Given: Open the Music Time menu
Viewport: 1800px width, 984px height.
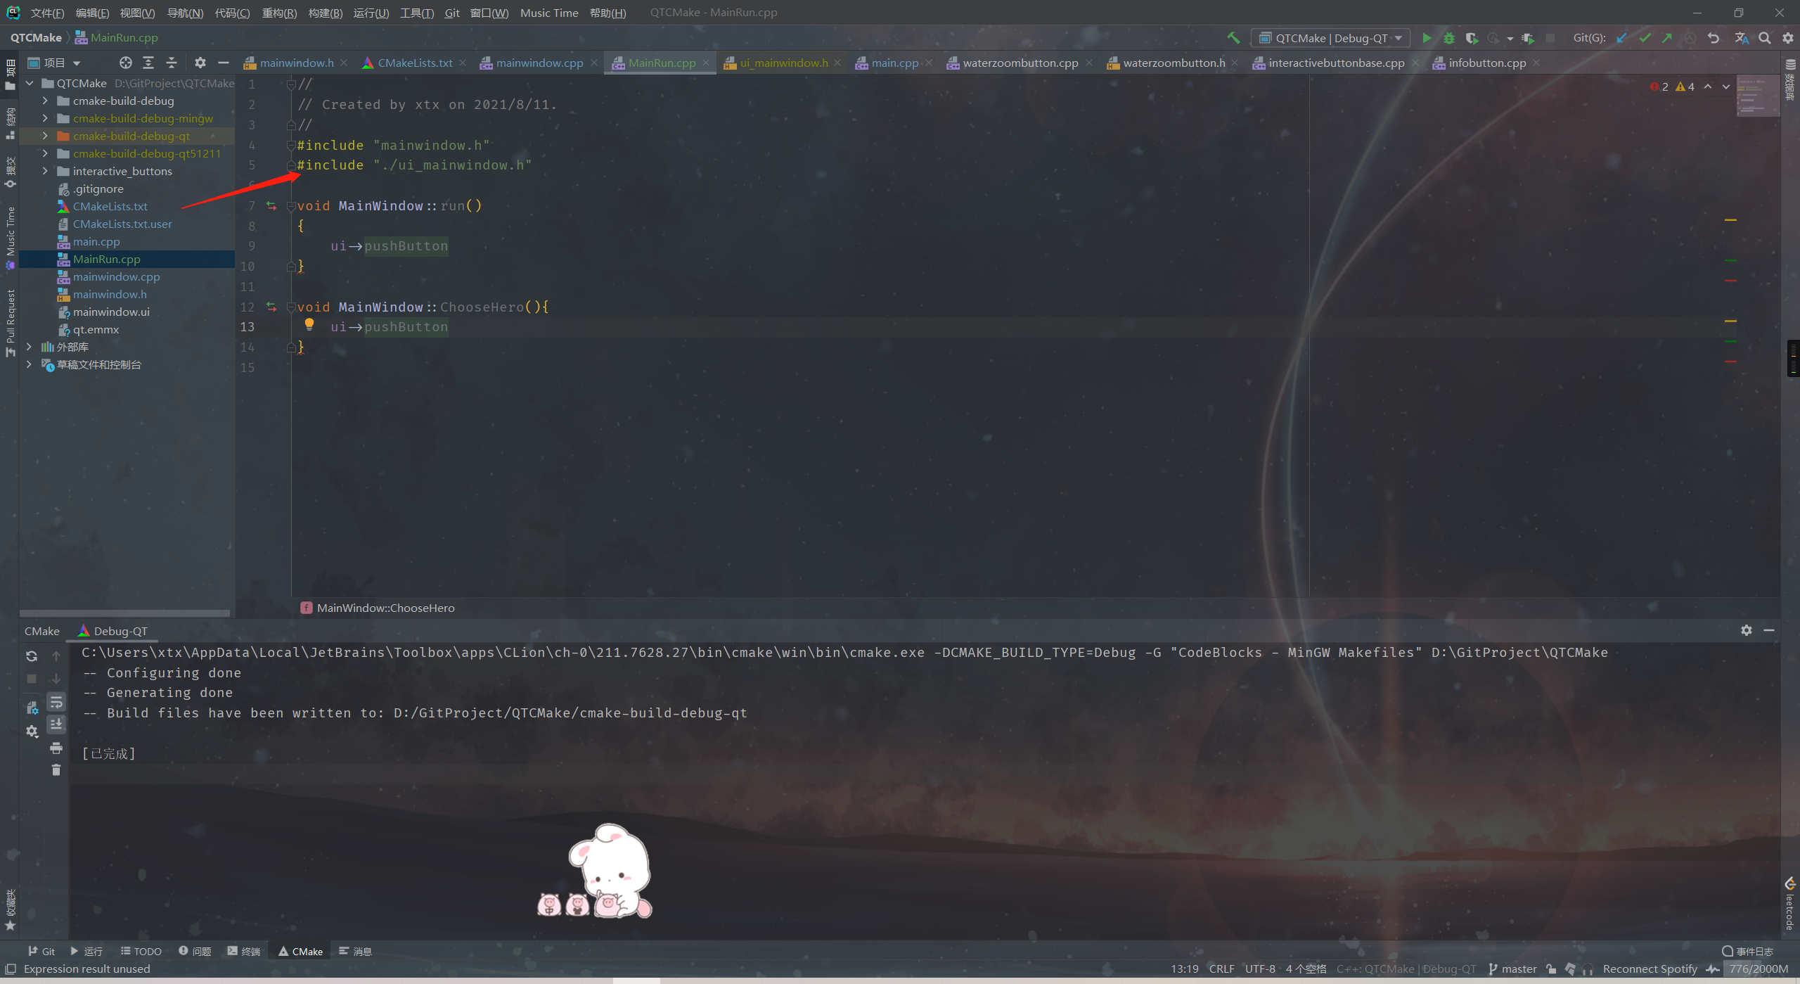Looking at the screenshot, I should (548, 13).
